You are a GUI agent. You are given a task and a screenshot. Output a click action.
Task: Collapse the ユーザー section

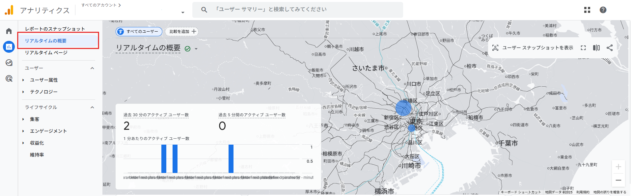92,68
